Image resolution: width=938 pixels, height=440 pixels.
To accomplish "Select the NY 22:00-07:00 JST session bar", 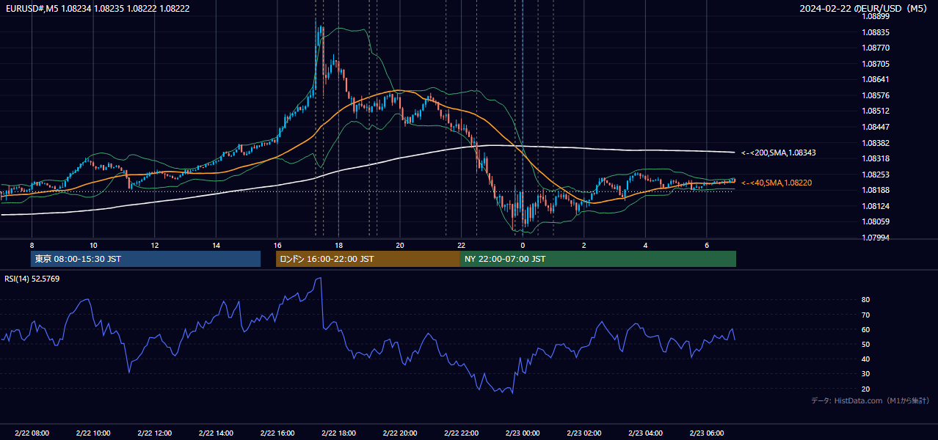I will [x=598, y=259].
